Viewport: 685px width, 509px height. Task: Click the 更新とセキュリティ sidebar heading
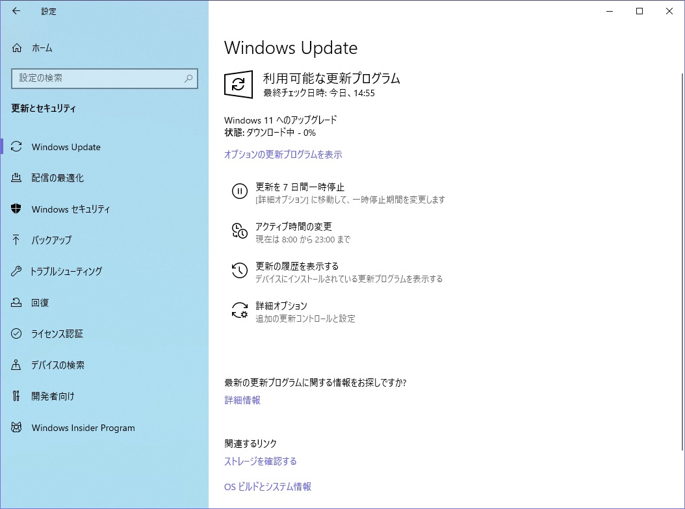(44, 108)
